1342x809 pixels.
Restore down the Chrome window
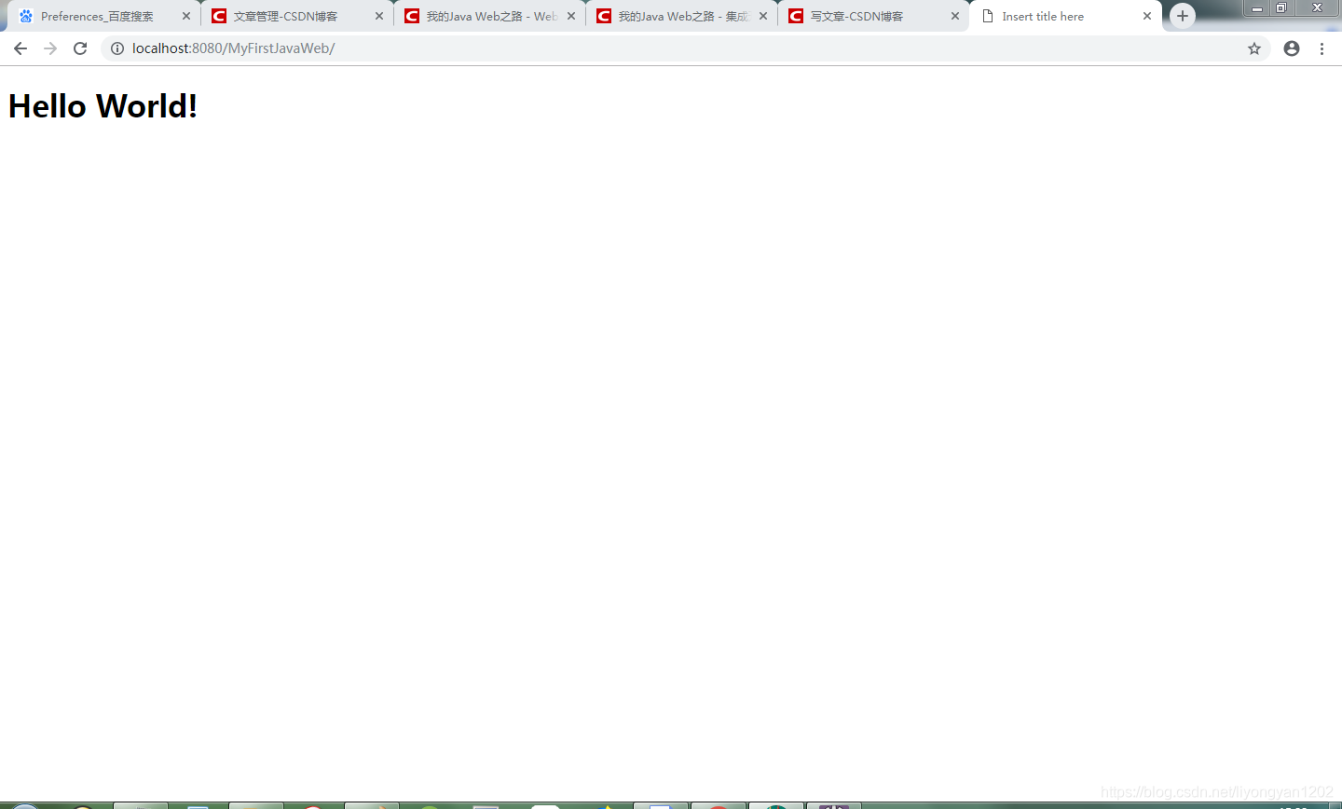pyautogui.click(x=1281, y=8)
